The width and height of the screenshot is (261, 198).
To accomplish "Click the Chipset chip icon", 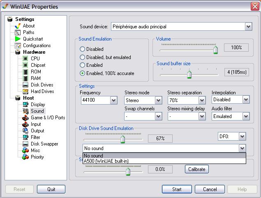I will tap(25, 65).
